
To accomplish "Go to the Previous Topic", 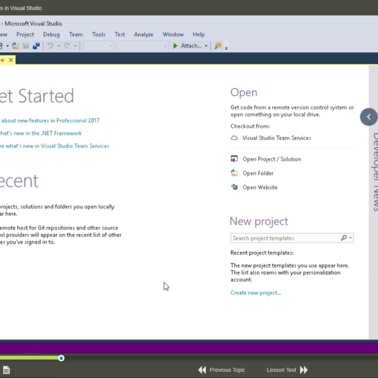I will pos(222,370).
